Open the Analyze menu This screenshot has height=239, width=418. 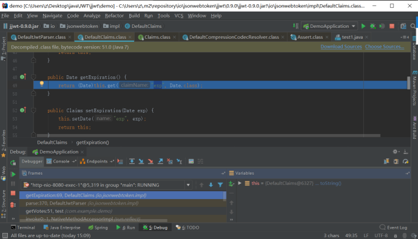pos(92,16)
